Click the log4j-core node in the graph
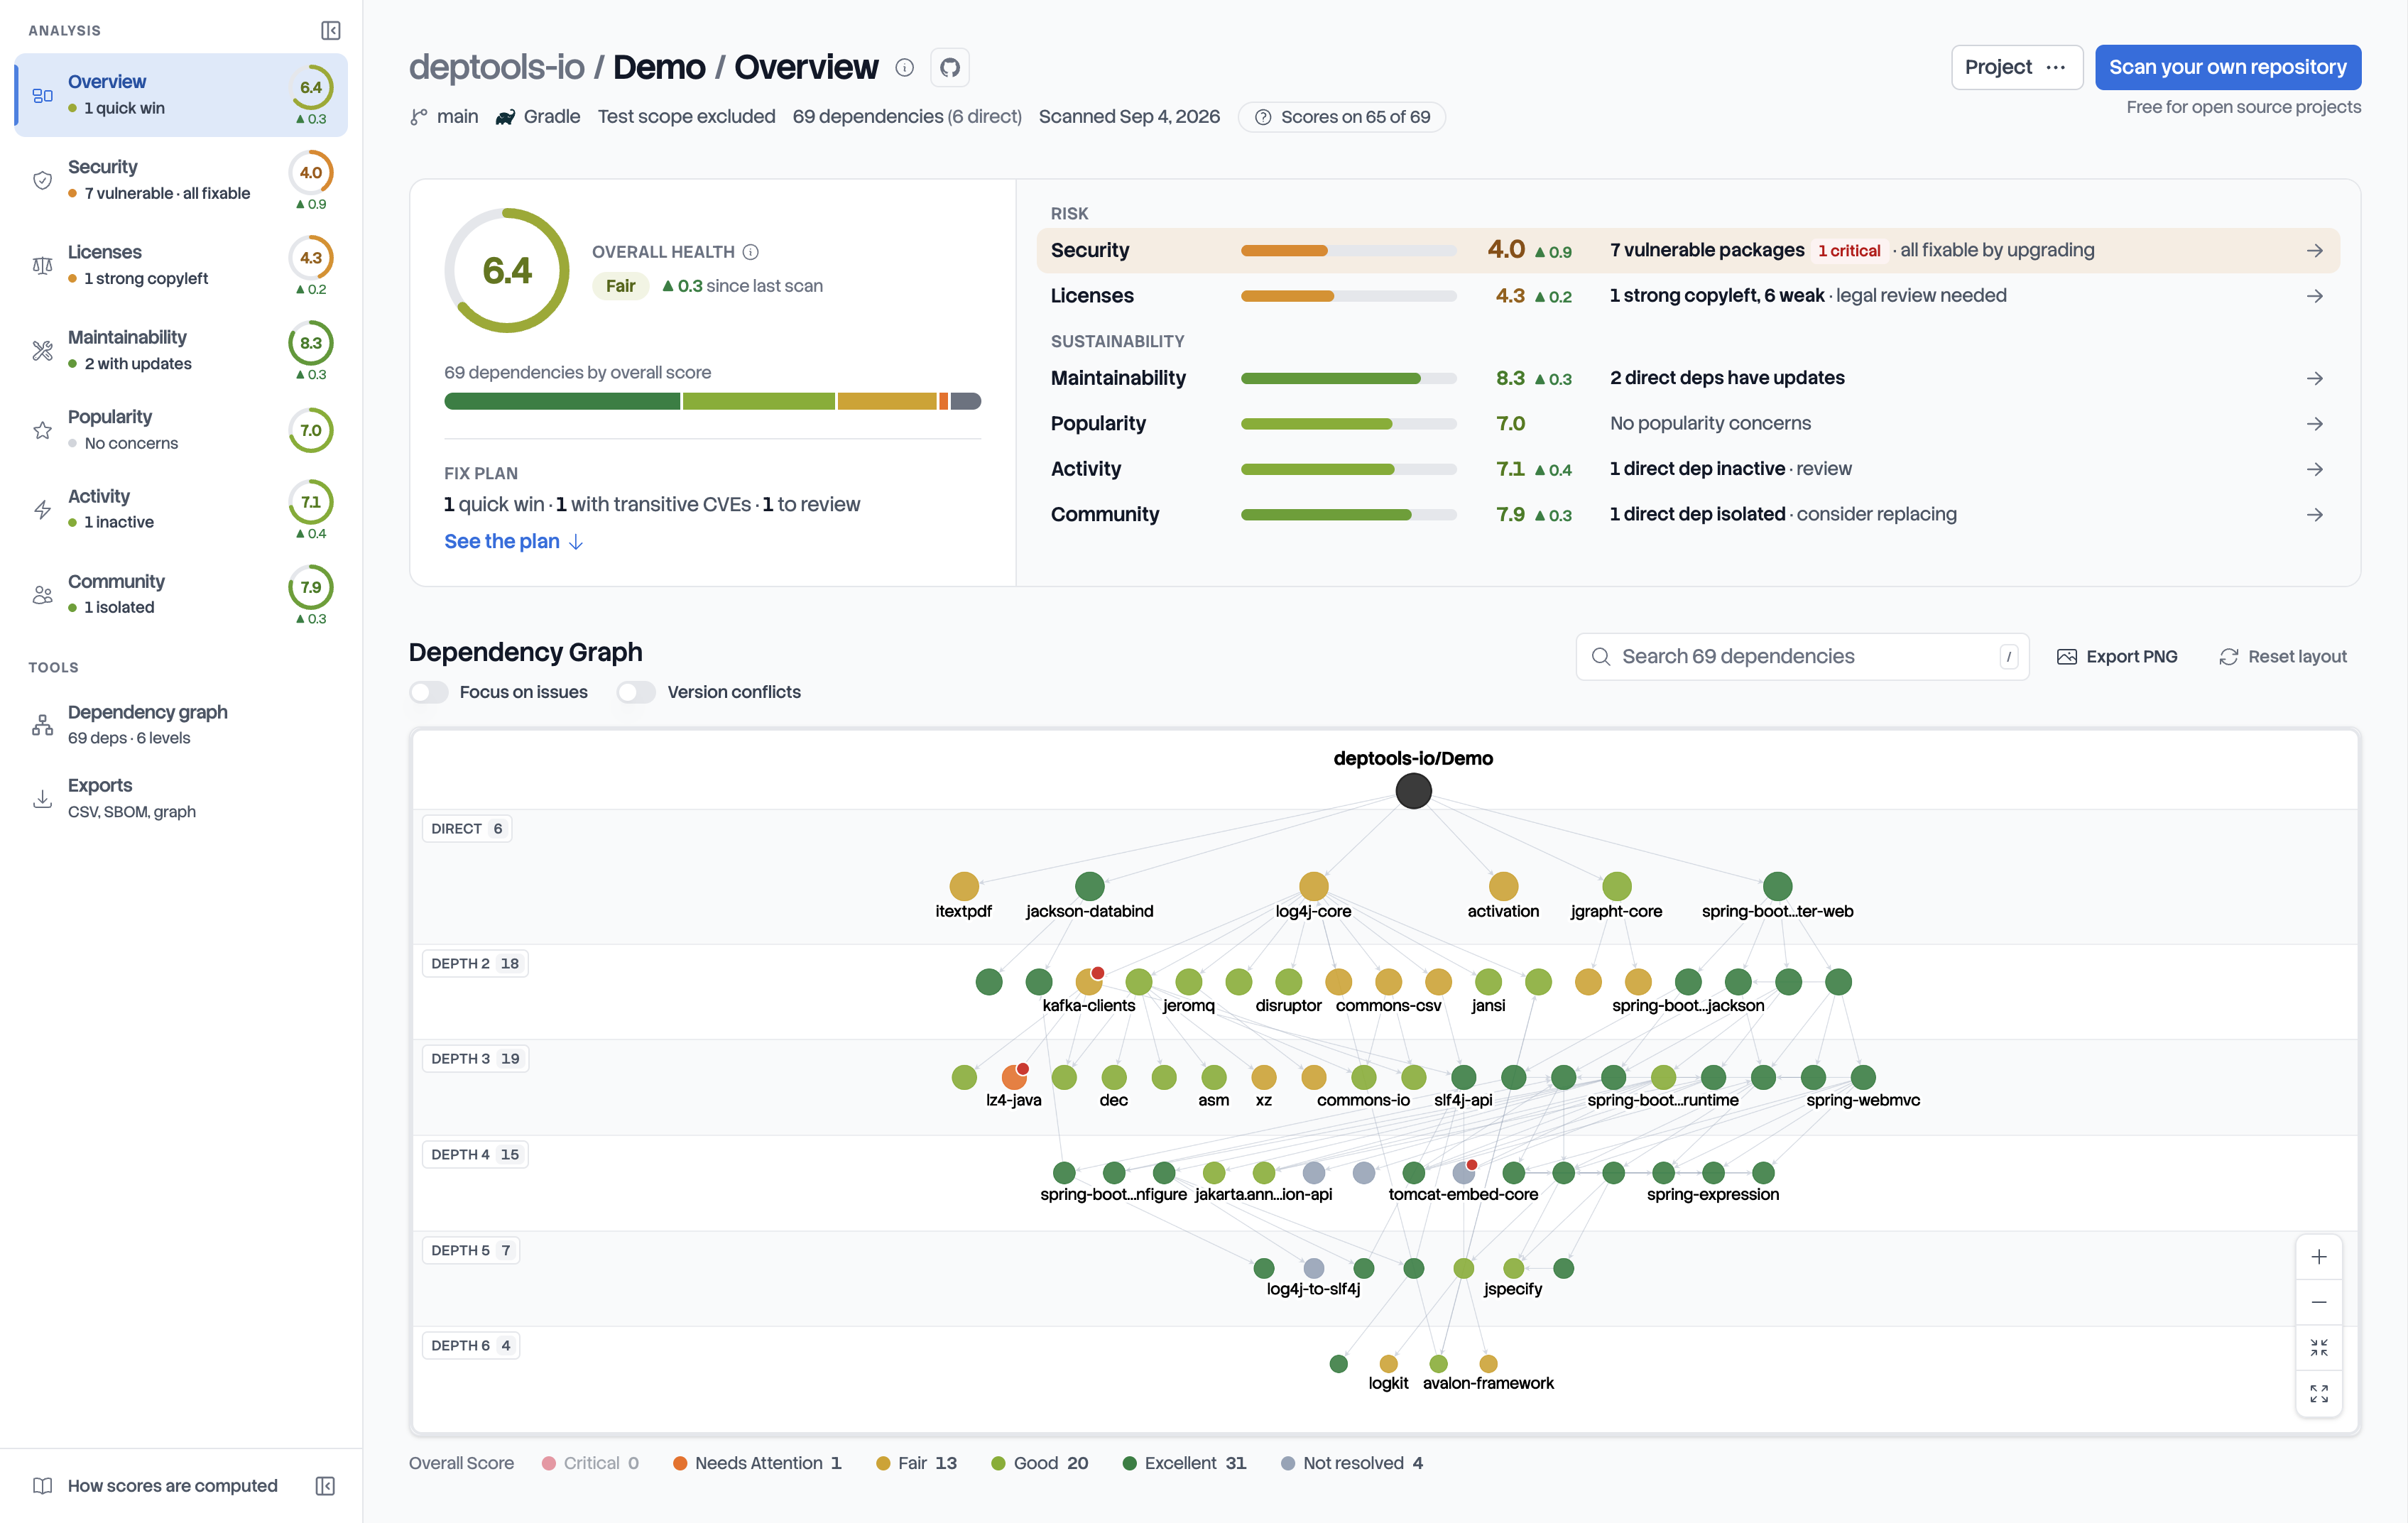The image size is (2408, 1523). tap(1313, 886)
